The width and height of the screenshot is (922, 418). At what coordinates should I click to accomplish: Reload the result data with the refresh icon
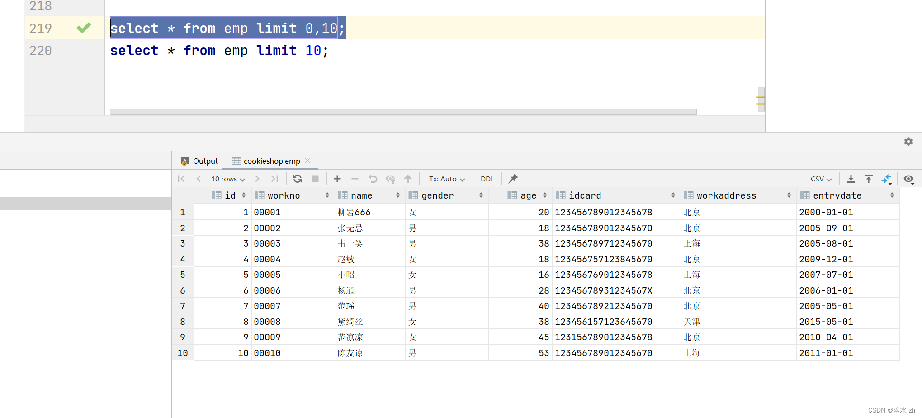tap(297, 179)
